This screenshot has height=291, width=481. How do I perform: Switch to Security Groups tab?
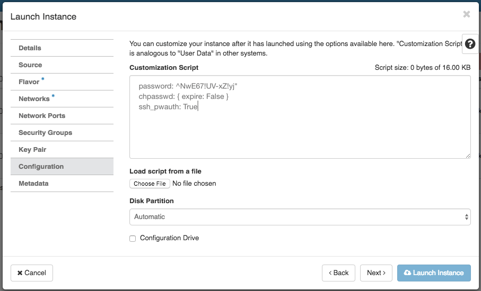[62, 132]
